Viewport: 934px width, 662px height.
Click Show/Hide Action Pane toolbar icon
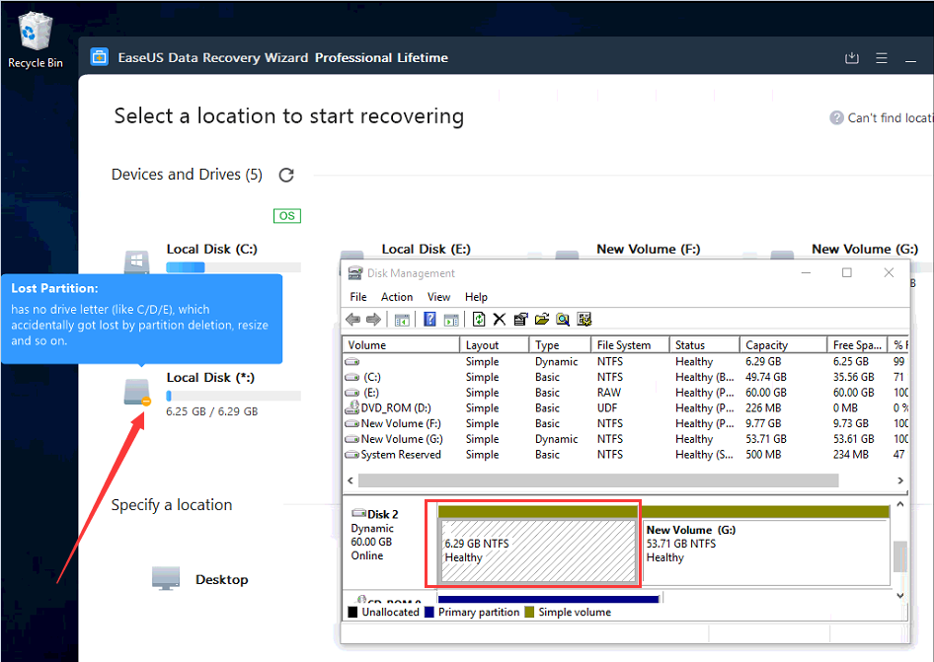(x=451, y=320)
